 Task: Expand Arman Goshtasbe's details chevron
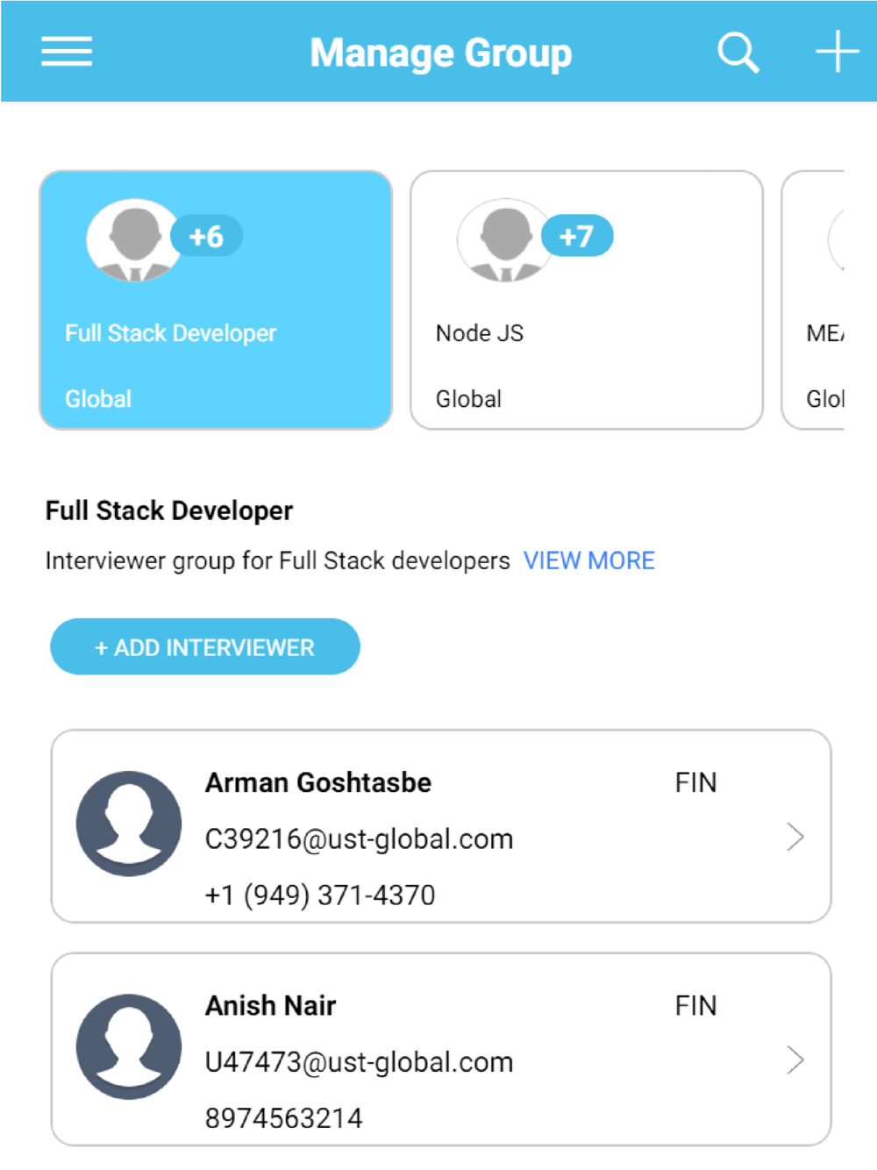tap(795, 837)
